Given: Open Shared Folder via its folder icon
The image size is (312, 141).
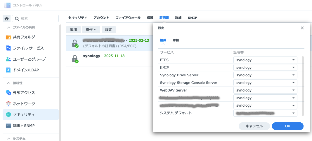Looking at the screenshot, I should point(8,37).
